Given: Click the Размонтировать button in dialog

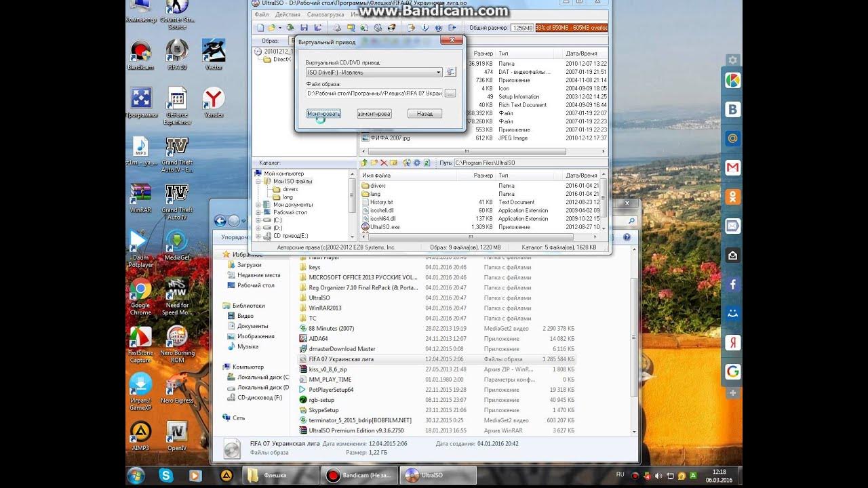Looking at the screenshot, I should coord(374,114).
